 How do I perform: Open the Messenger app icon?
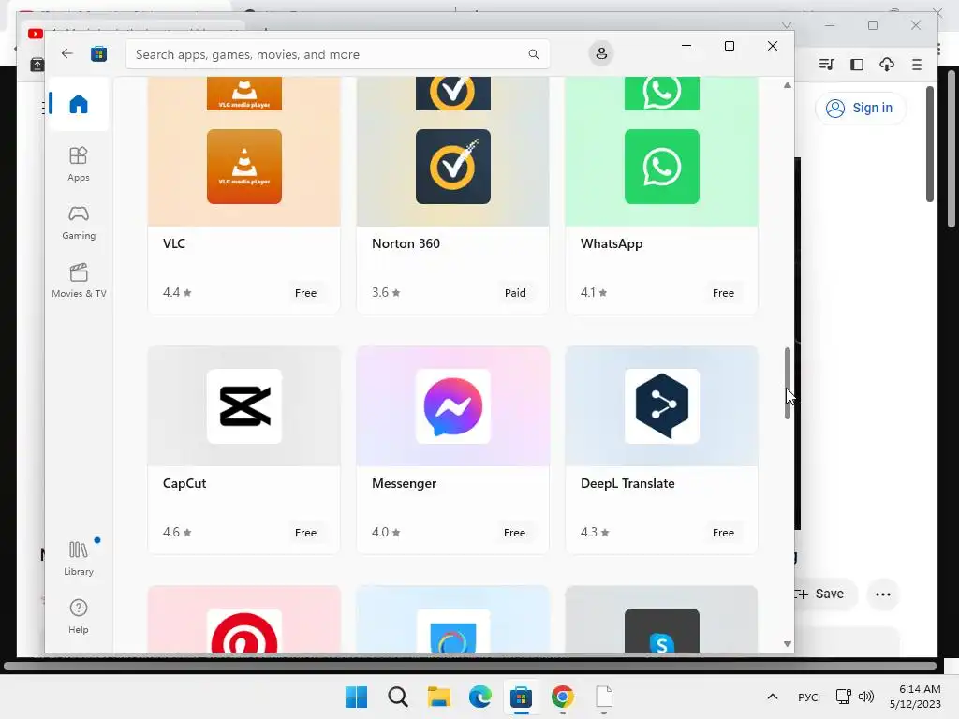[x=452, y=406]
